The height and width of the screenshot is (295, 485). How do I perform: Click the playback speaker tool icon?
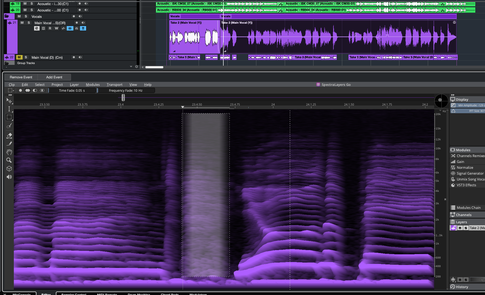(9, 177)
